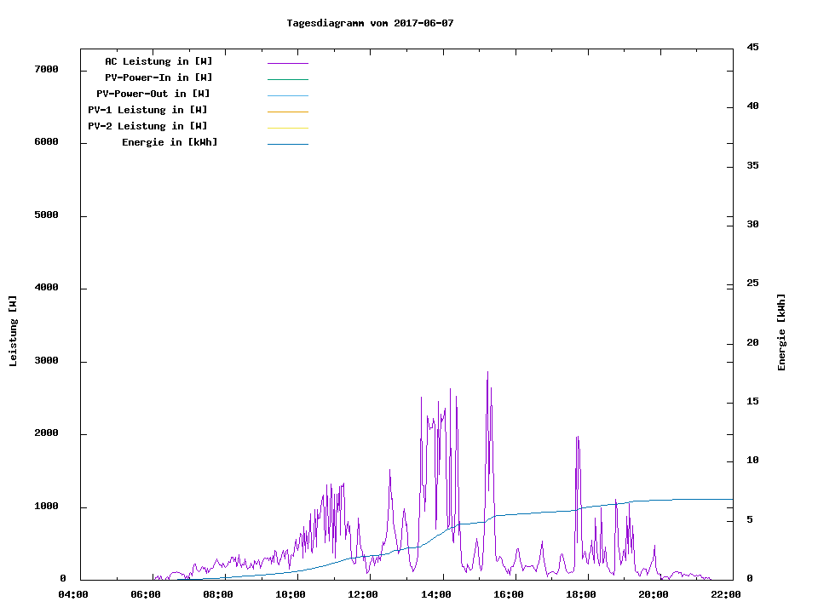Click the purple AC Leistung legend line sample
Viewport: 818px width, 613px height.
[x=287, y=63]
